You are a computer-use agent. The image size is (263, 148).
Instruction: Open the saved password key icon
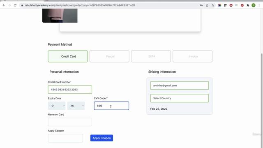(201, 5)
